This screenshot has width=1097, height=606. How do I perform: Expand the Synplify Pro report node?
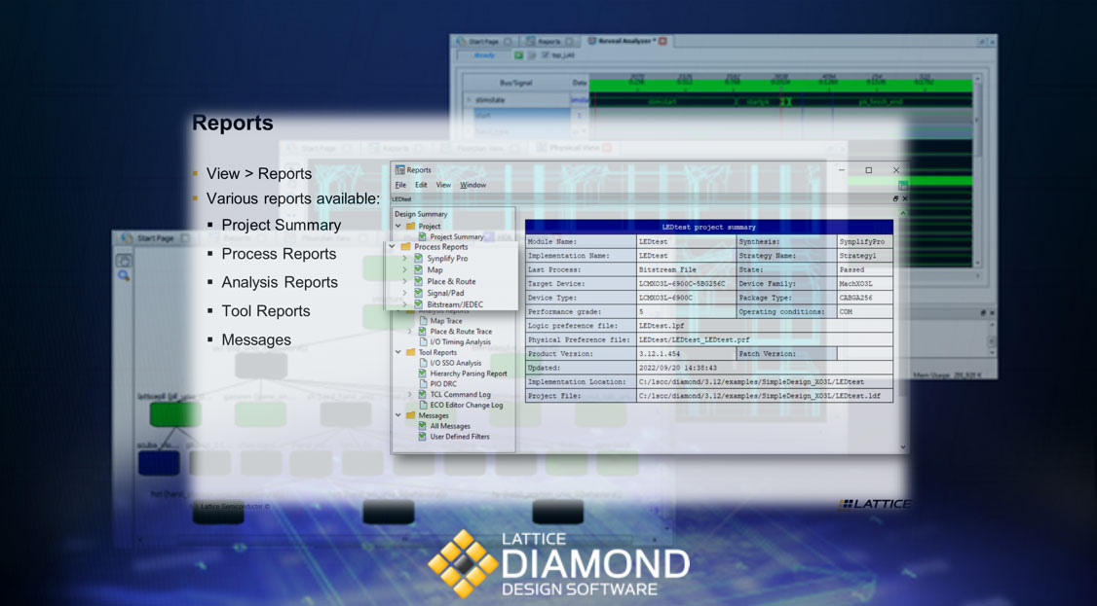(x=404, y=259)
